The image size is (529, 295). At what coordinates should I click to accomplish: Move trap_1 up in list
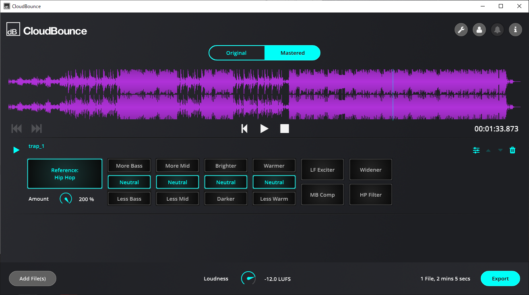[488, 150]
